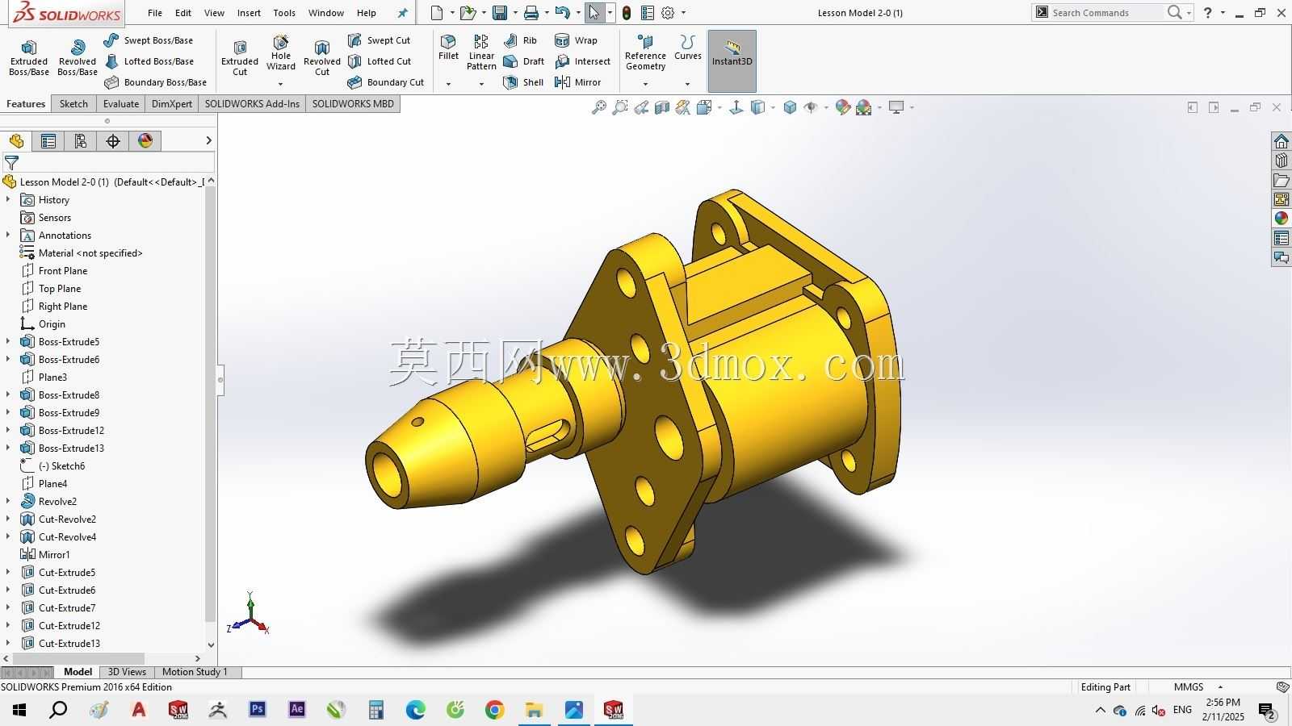Select Lofted Cut command
Screen dimensions: 1292x726
coord(380,61)
